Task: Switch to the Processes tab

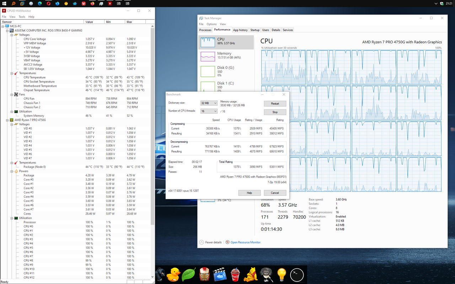Action: pos(205,30)
